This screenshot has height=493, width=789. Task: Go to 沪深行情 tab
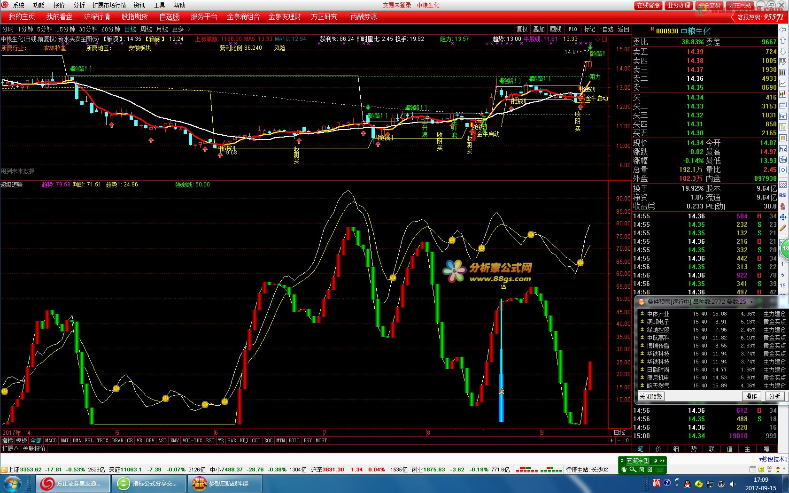pos(97,16)
